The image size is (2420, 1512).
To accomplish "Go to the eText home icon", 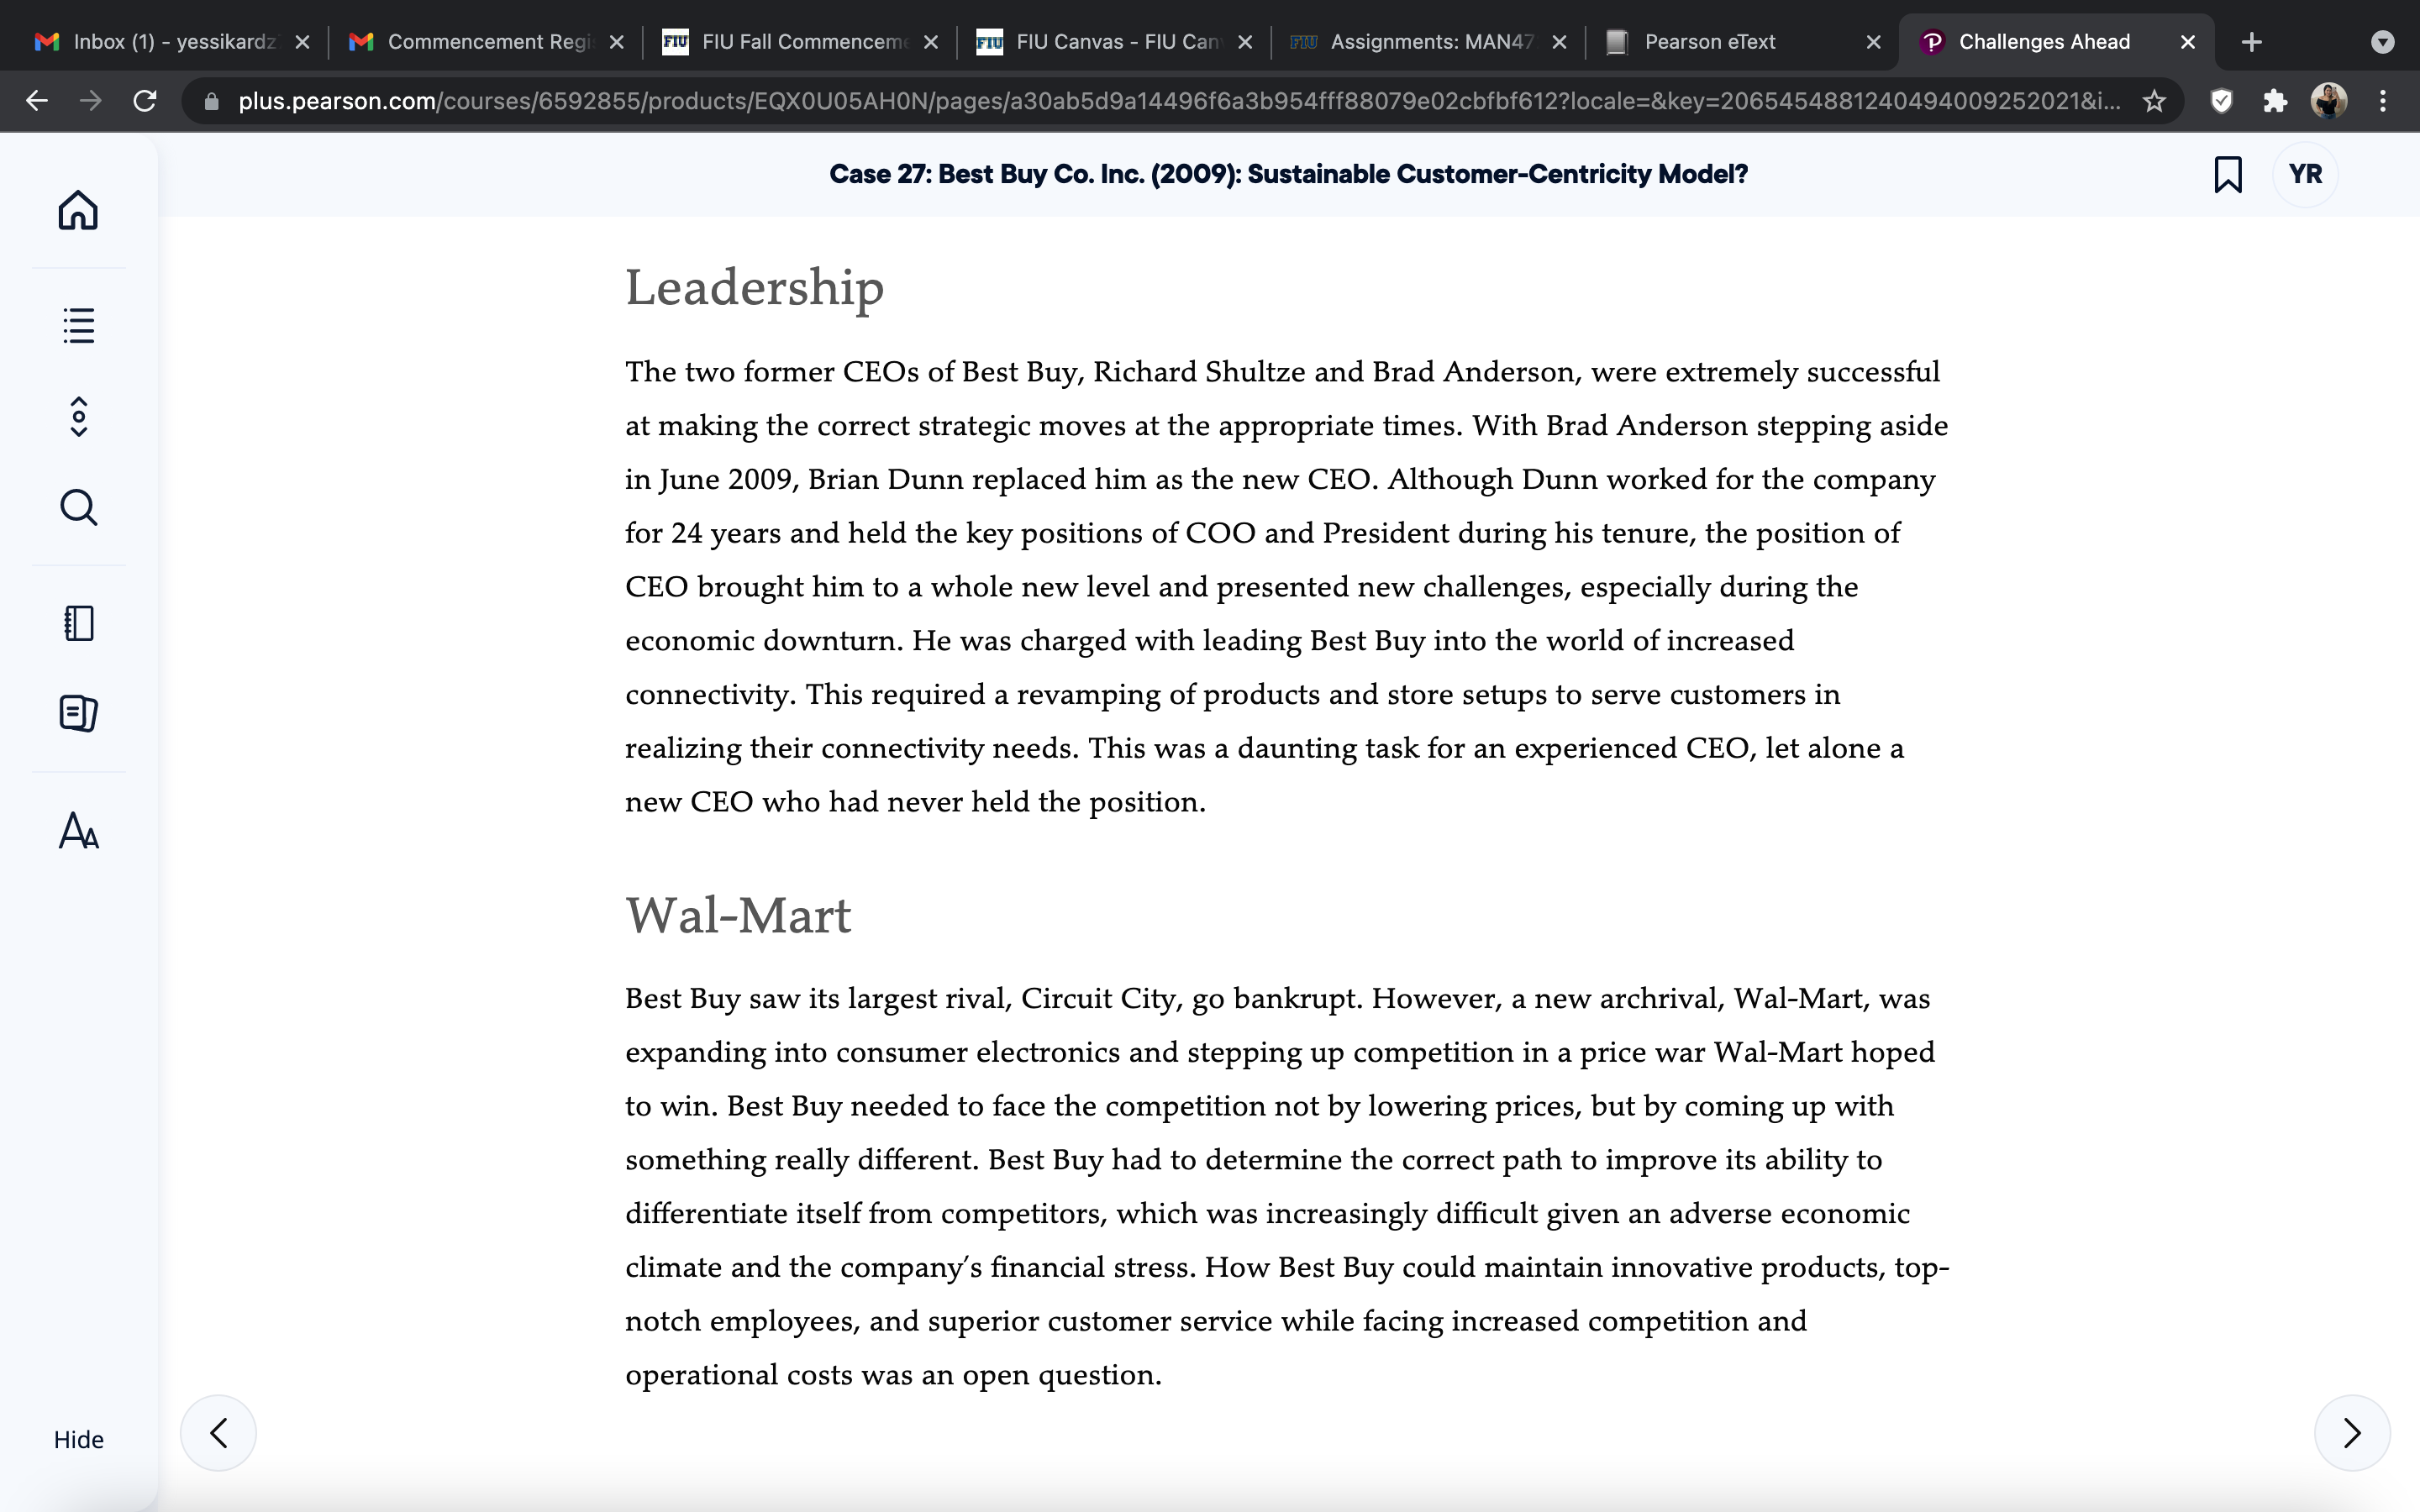I will (78, 210).
